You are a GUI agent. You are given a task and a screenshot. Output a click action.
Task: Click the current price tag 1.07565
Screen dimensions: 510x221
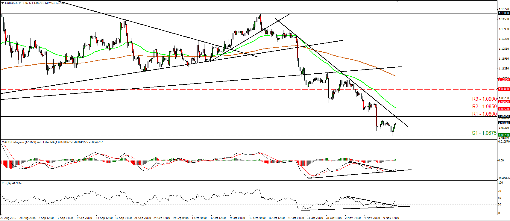(x=503, y=123)
